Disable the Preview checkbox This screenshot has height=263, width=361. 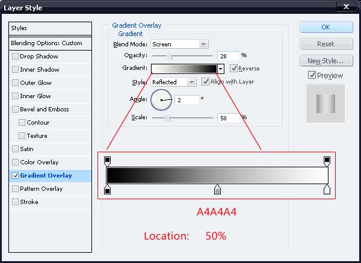tap(312, 75)
